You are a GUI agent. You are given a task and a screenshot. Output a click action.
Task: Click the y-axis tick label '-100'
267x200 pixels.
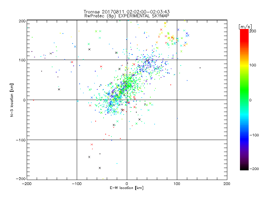(x=21, y=140)
